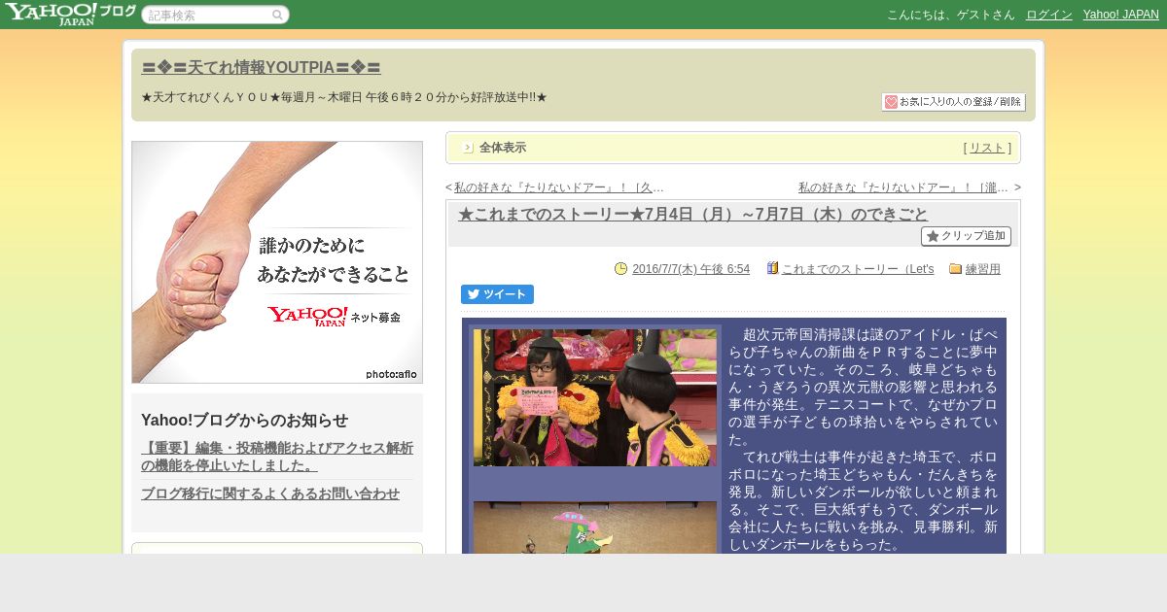This screenshot has height=612, width=1167.
Task: Click the Yahoo! ネット募金 banner image
Action: pos(277,262)
